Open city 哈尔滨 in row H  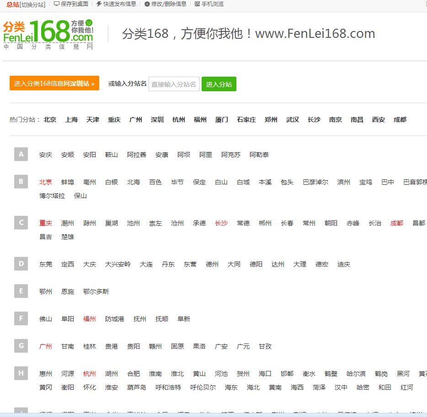tap(356, 374)
